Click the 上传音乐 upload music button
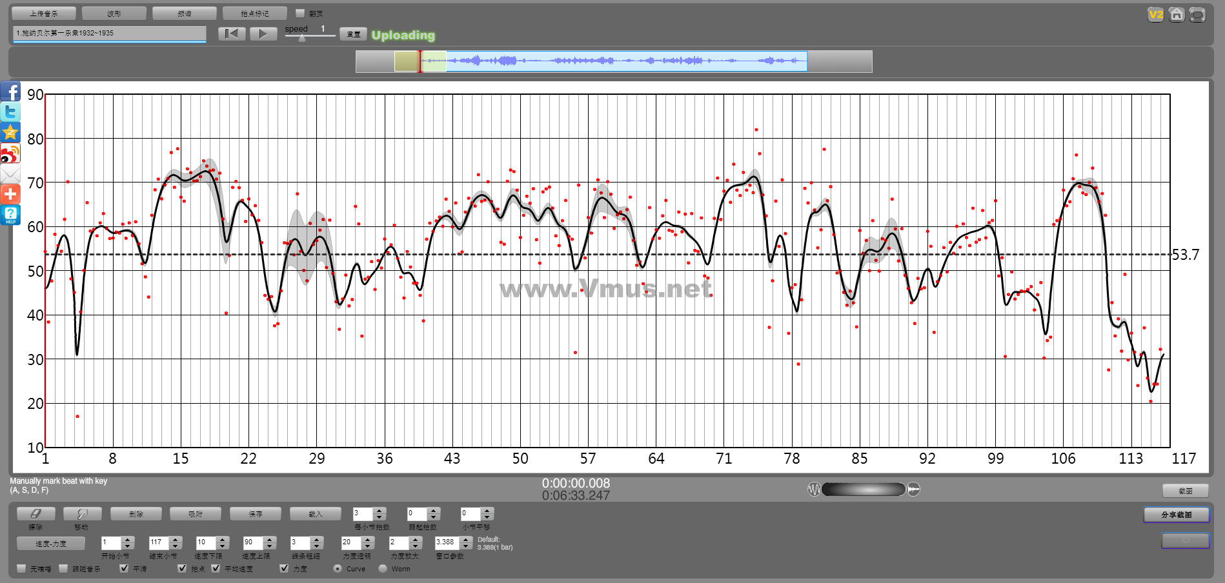Image resolution: width=1225 pixels, height=583 pixels. [44, 13]
